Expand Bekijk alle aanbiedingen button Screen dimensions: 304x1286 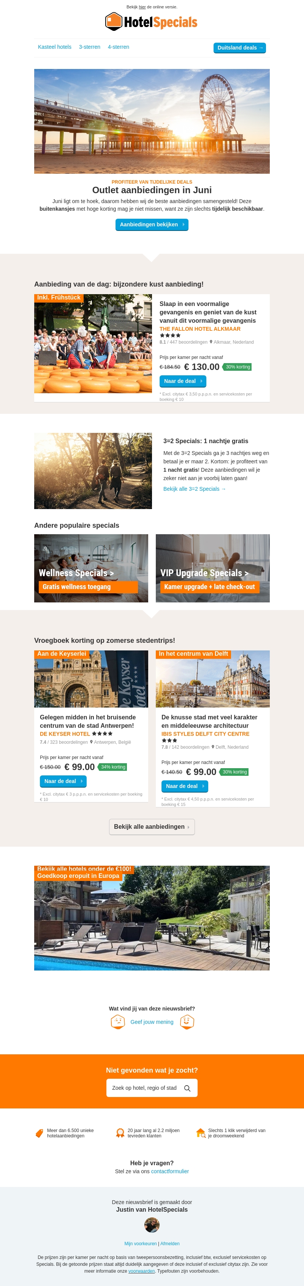pyautogui.click(x=152, y=827)
